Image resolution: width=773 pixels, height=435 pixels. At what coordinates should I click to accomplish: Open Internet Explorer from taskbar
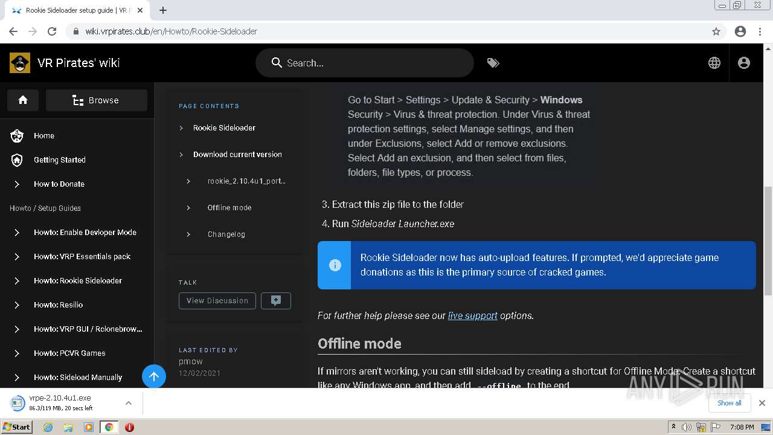click(x=48, y=427)
